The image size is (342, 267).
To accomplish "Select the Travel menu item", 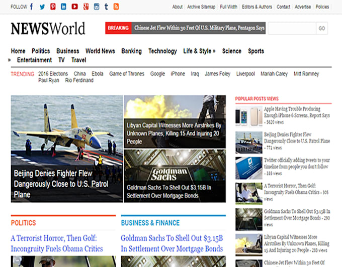I will 78,60.
